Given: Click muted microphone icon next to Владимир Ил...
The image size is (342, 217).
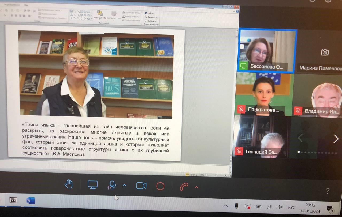Looking at the screenshot, I should click(298, 110).
